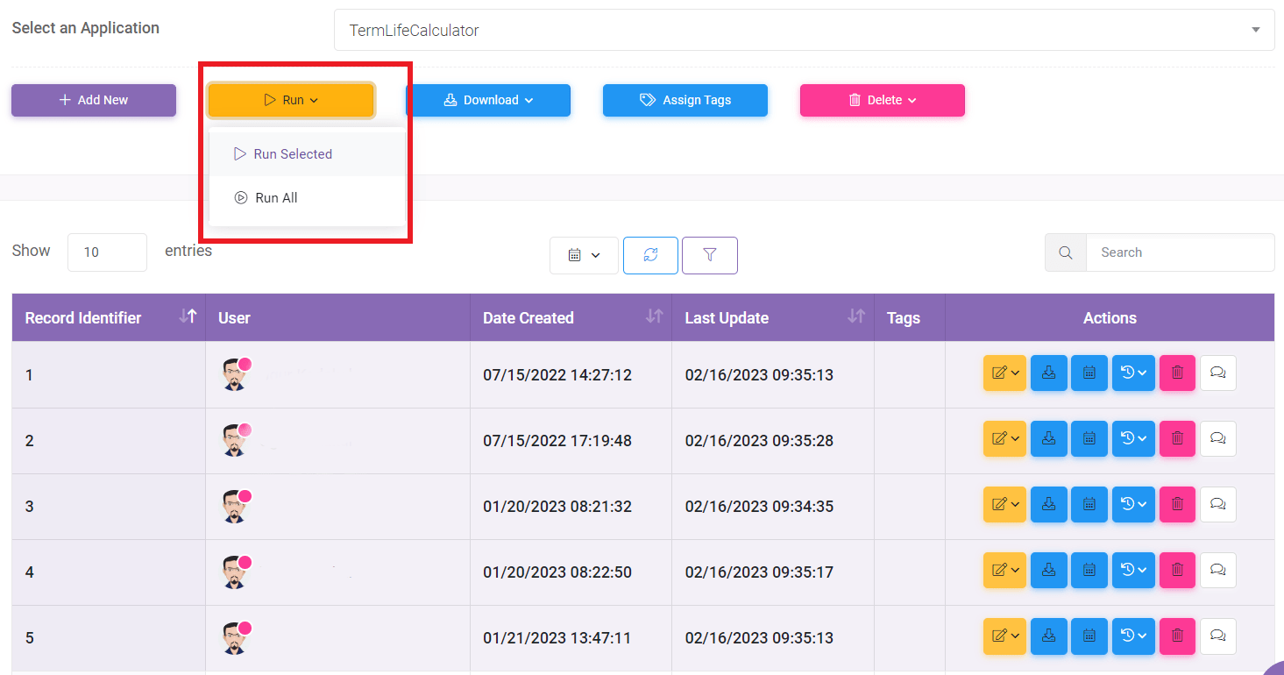The width and height of the screenshot is (1284, 675).
Task: Open the TermLifeCalculator application dropdown
Action: click(x=805, y=31)
